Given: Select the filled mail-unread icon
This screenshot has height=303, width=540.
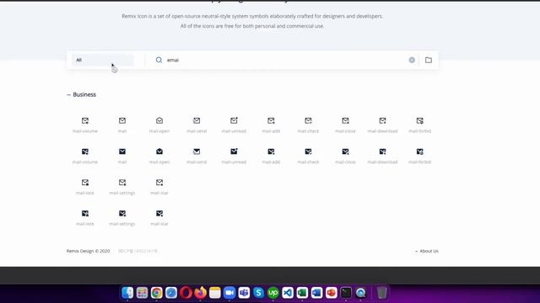Looking at the screenshot, I should pos(234,151).
